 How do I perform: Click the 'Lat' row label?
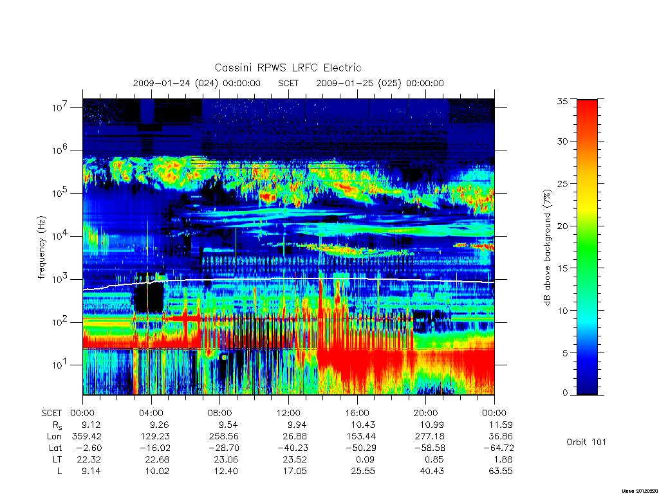[55, 448]
